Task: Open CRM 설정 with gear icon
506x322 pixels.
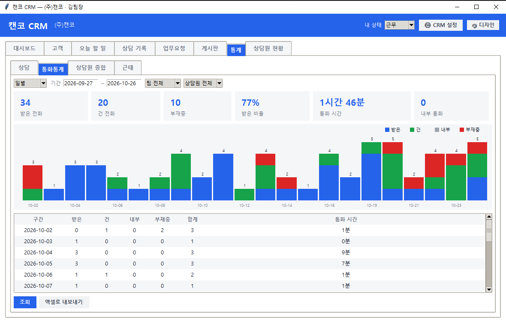Action: pyautogui.click(x=440, y=25)
